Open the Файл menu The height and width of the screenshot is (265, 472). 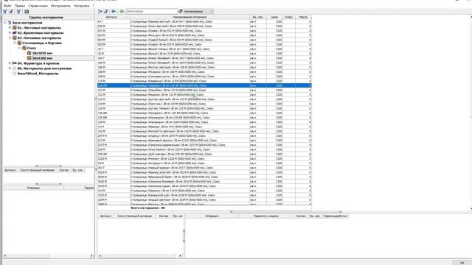pos(7,6)
